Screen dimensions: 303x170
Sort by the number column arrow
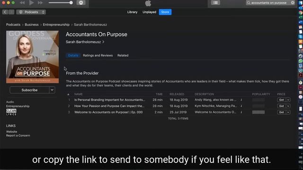click(68, 94)
